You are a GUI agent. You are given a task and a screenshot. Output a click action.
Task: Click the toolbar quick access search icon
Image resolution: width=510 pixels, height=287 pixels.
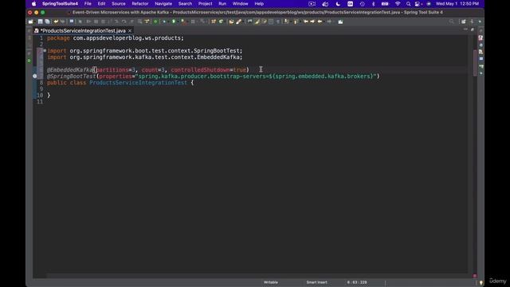452,22
